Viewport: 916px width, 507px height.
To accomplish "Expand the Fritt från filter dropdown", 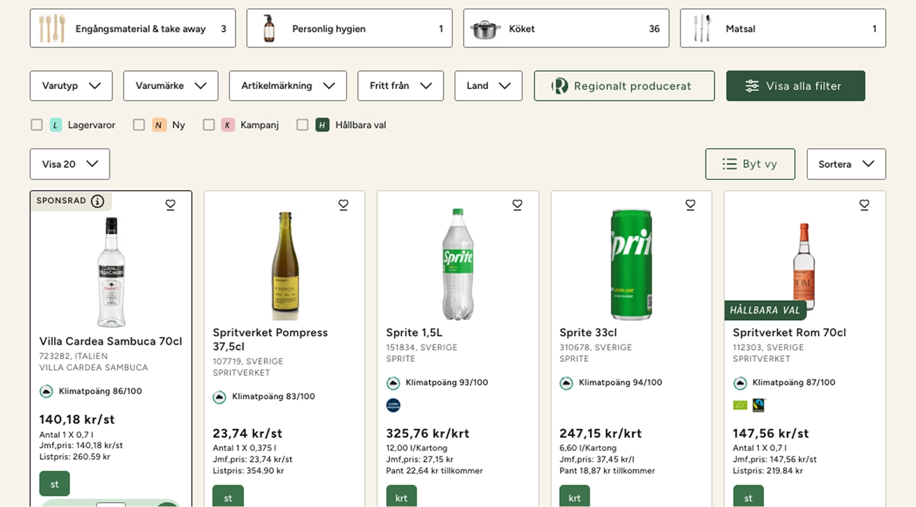I will pyautogui.click(x=401, y=86).
